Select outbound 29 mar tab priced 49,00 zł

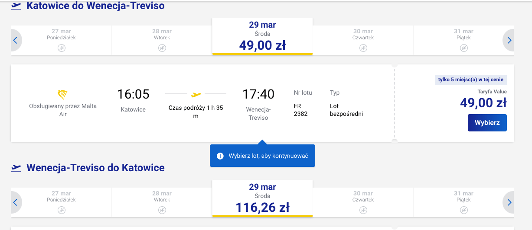262,36
